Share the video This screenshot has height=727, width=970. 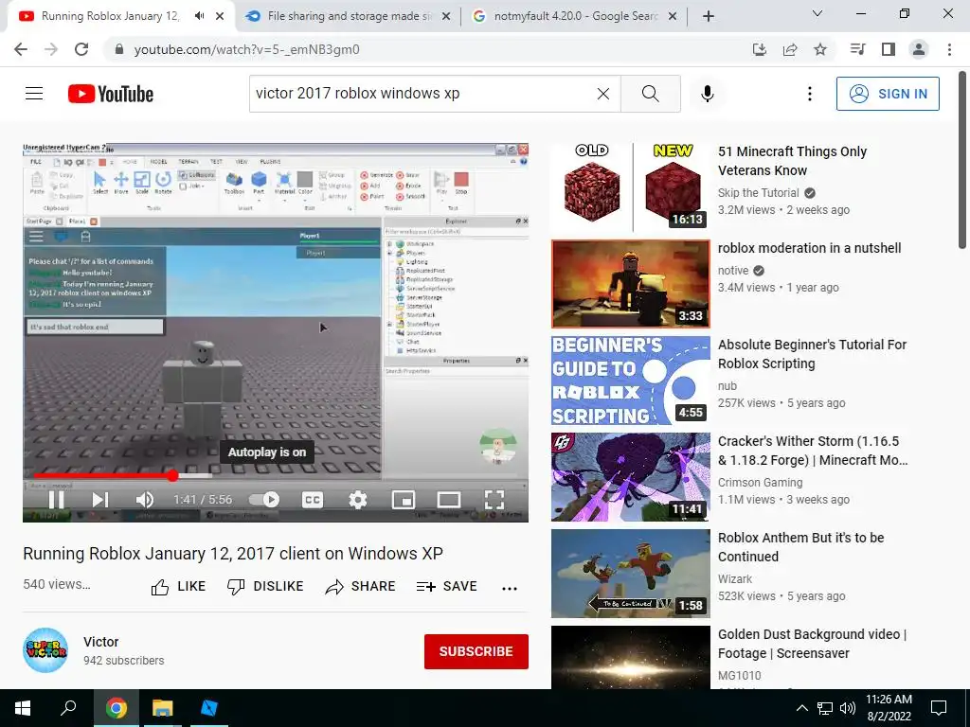(360, 587)
